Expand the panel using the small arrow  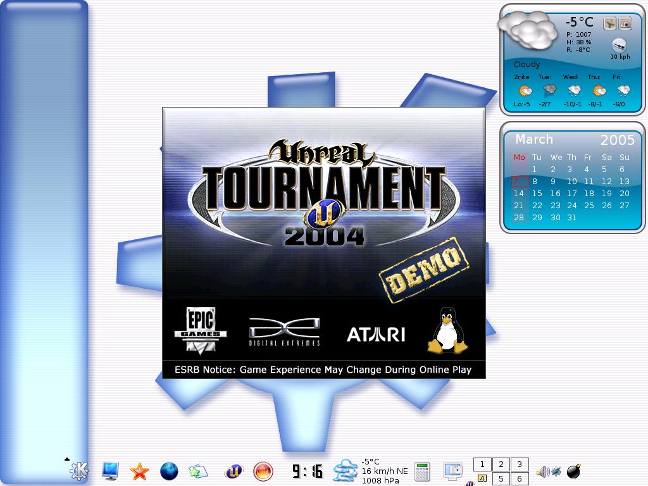click(66, 459)
